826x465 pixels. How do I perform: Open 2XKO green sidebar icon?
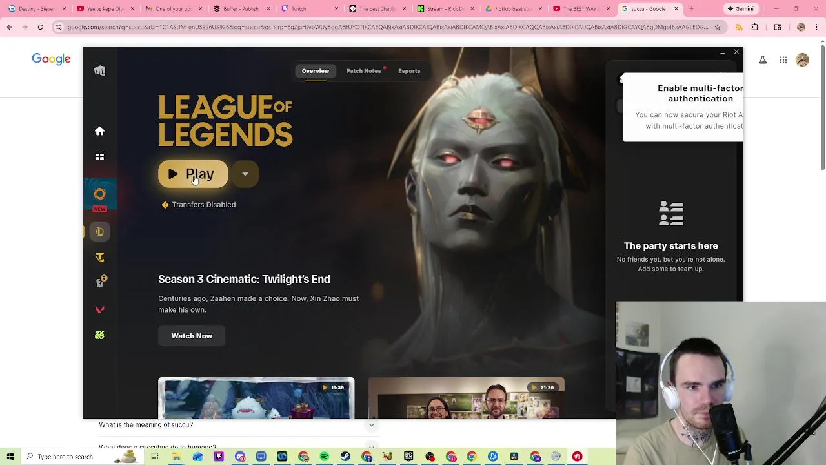99,335
